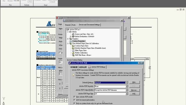Image resolution: width=186 pixels, height=105 pixels.
Task: Click Edit... button next to Default Settings
Action: [134, 82]
